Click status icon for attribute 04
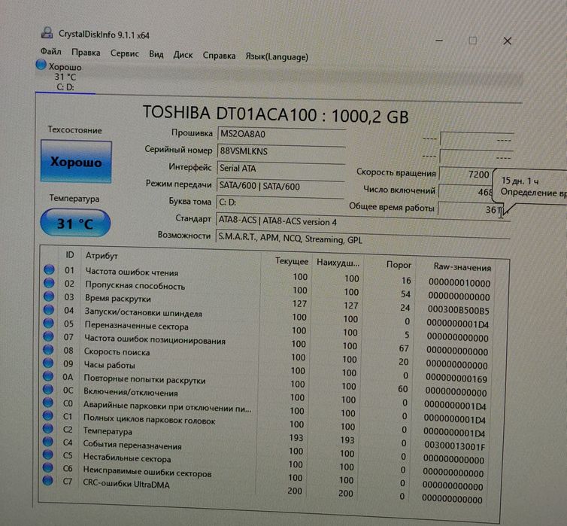567x526 pixels. (49, 309)
